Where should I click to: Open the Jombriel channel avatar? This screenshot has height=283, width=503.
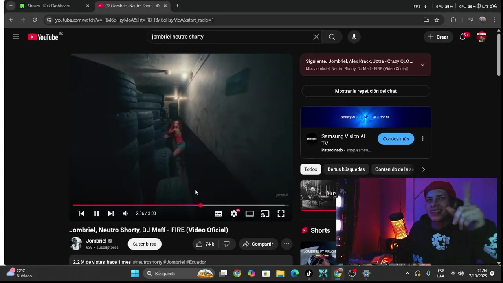click(76, 244)
